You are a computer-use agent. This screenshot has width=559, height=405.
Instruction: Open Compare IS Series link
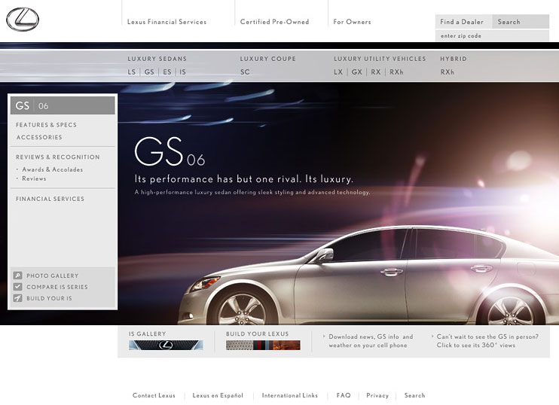click(x=57, y=287)
